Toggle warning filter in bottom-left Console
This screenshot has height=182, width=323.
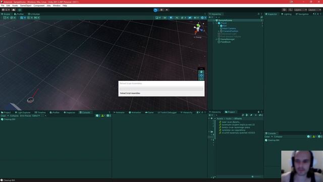103,116
